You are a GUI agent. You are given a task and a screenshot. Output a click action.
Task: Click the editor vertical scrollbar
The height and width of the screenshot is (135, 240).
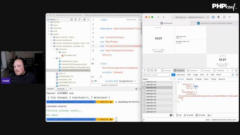click(x=141, y=28)
